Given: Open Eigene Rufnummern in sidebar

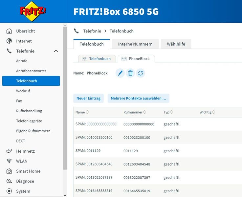Looking at the screenshot, I should [x=33, y=131].
